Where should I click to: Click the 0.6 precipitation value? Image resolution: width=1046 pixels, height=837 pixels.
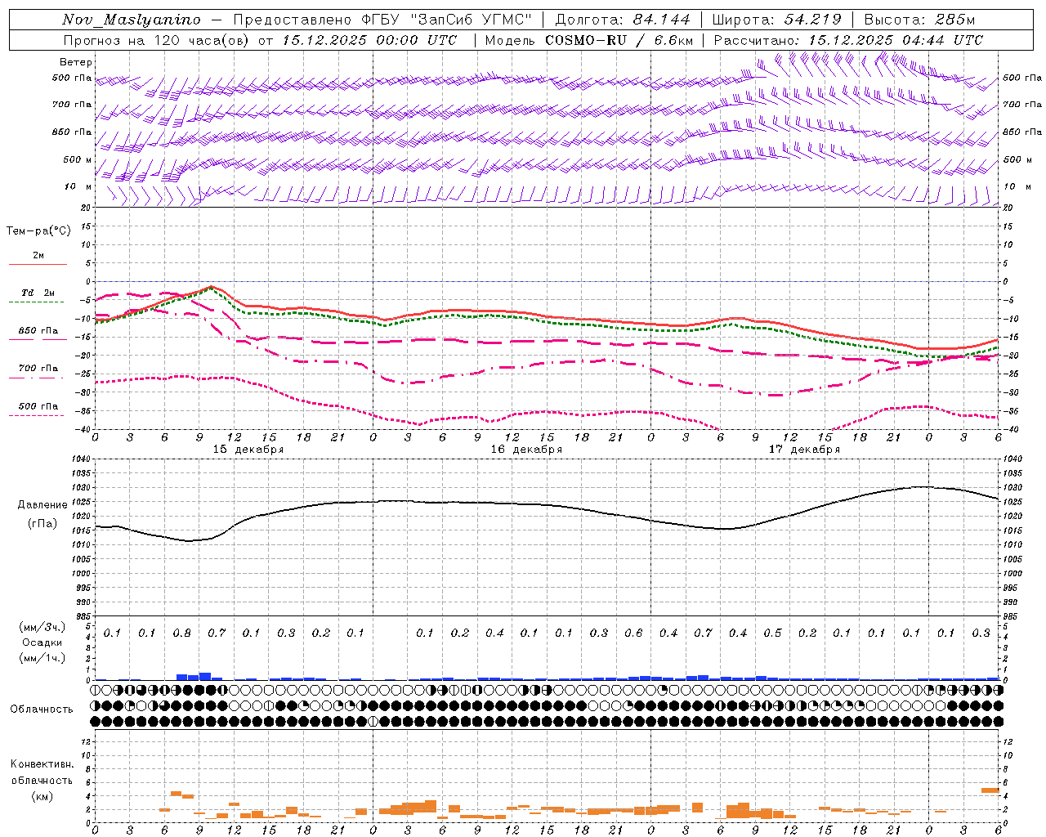[633, 633]
